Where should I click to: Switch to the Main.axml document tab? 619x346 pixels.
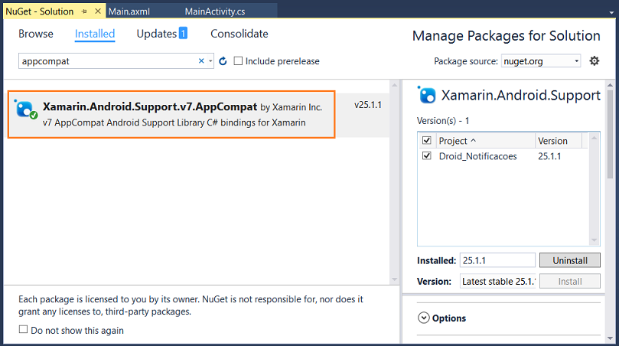pos(129,11)
